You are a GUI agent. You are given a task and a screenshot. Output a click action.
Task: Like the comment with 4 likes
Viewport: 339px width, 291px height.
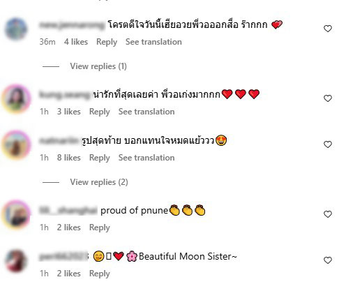328,29
